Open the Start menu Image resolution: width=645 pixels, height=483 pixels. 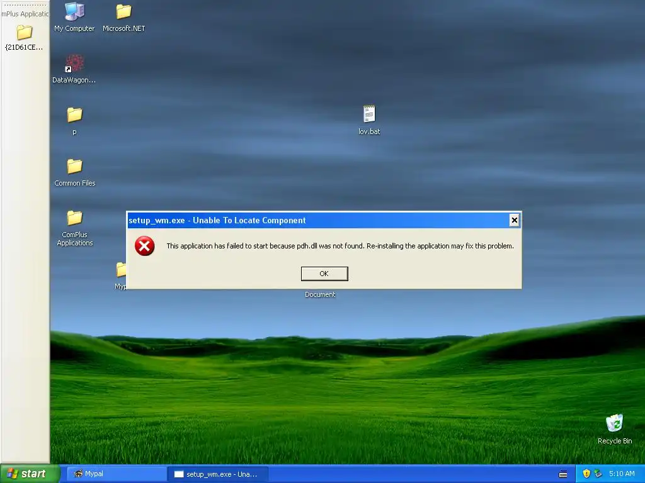pyautogui.click(x=30, y=474)
